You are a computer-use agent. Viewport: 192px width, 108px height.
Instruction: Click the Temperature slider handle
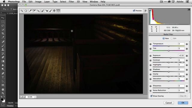[x=169, y=46]
